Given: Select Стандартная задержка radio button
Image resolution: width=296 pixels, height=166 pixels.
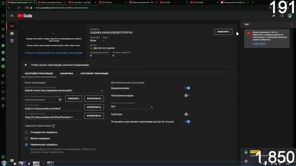Looking at the screenshot, I should [x=26, y=132].
